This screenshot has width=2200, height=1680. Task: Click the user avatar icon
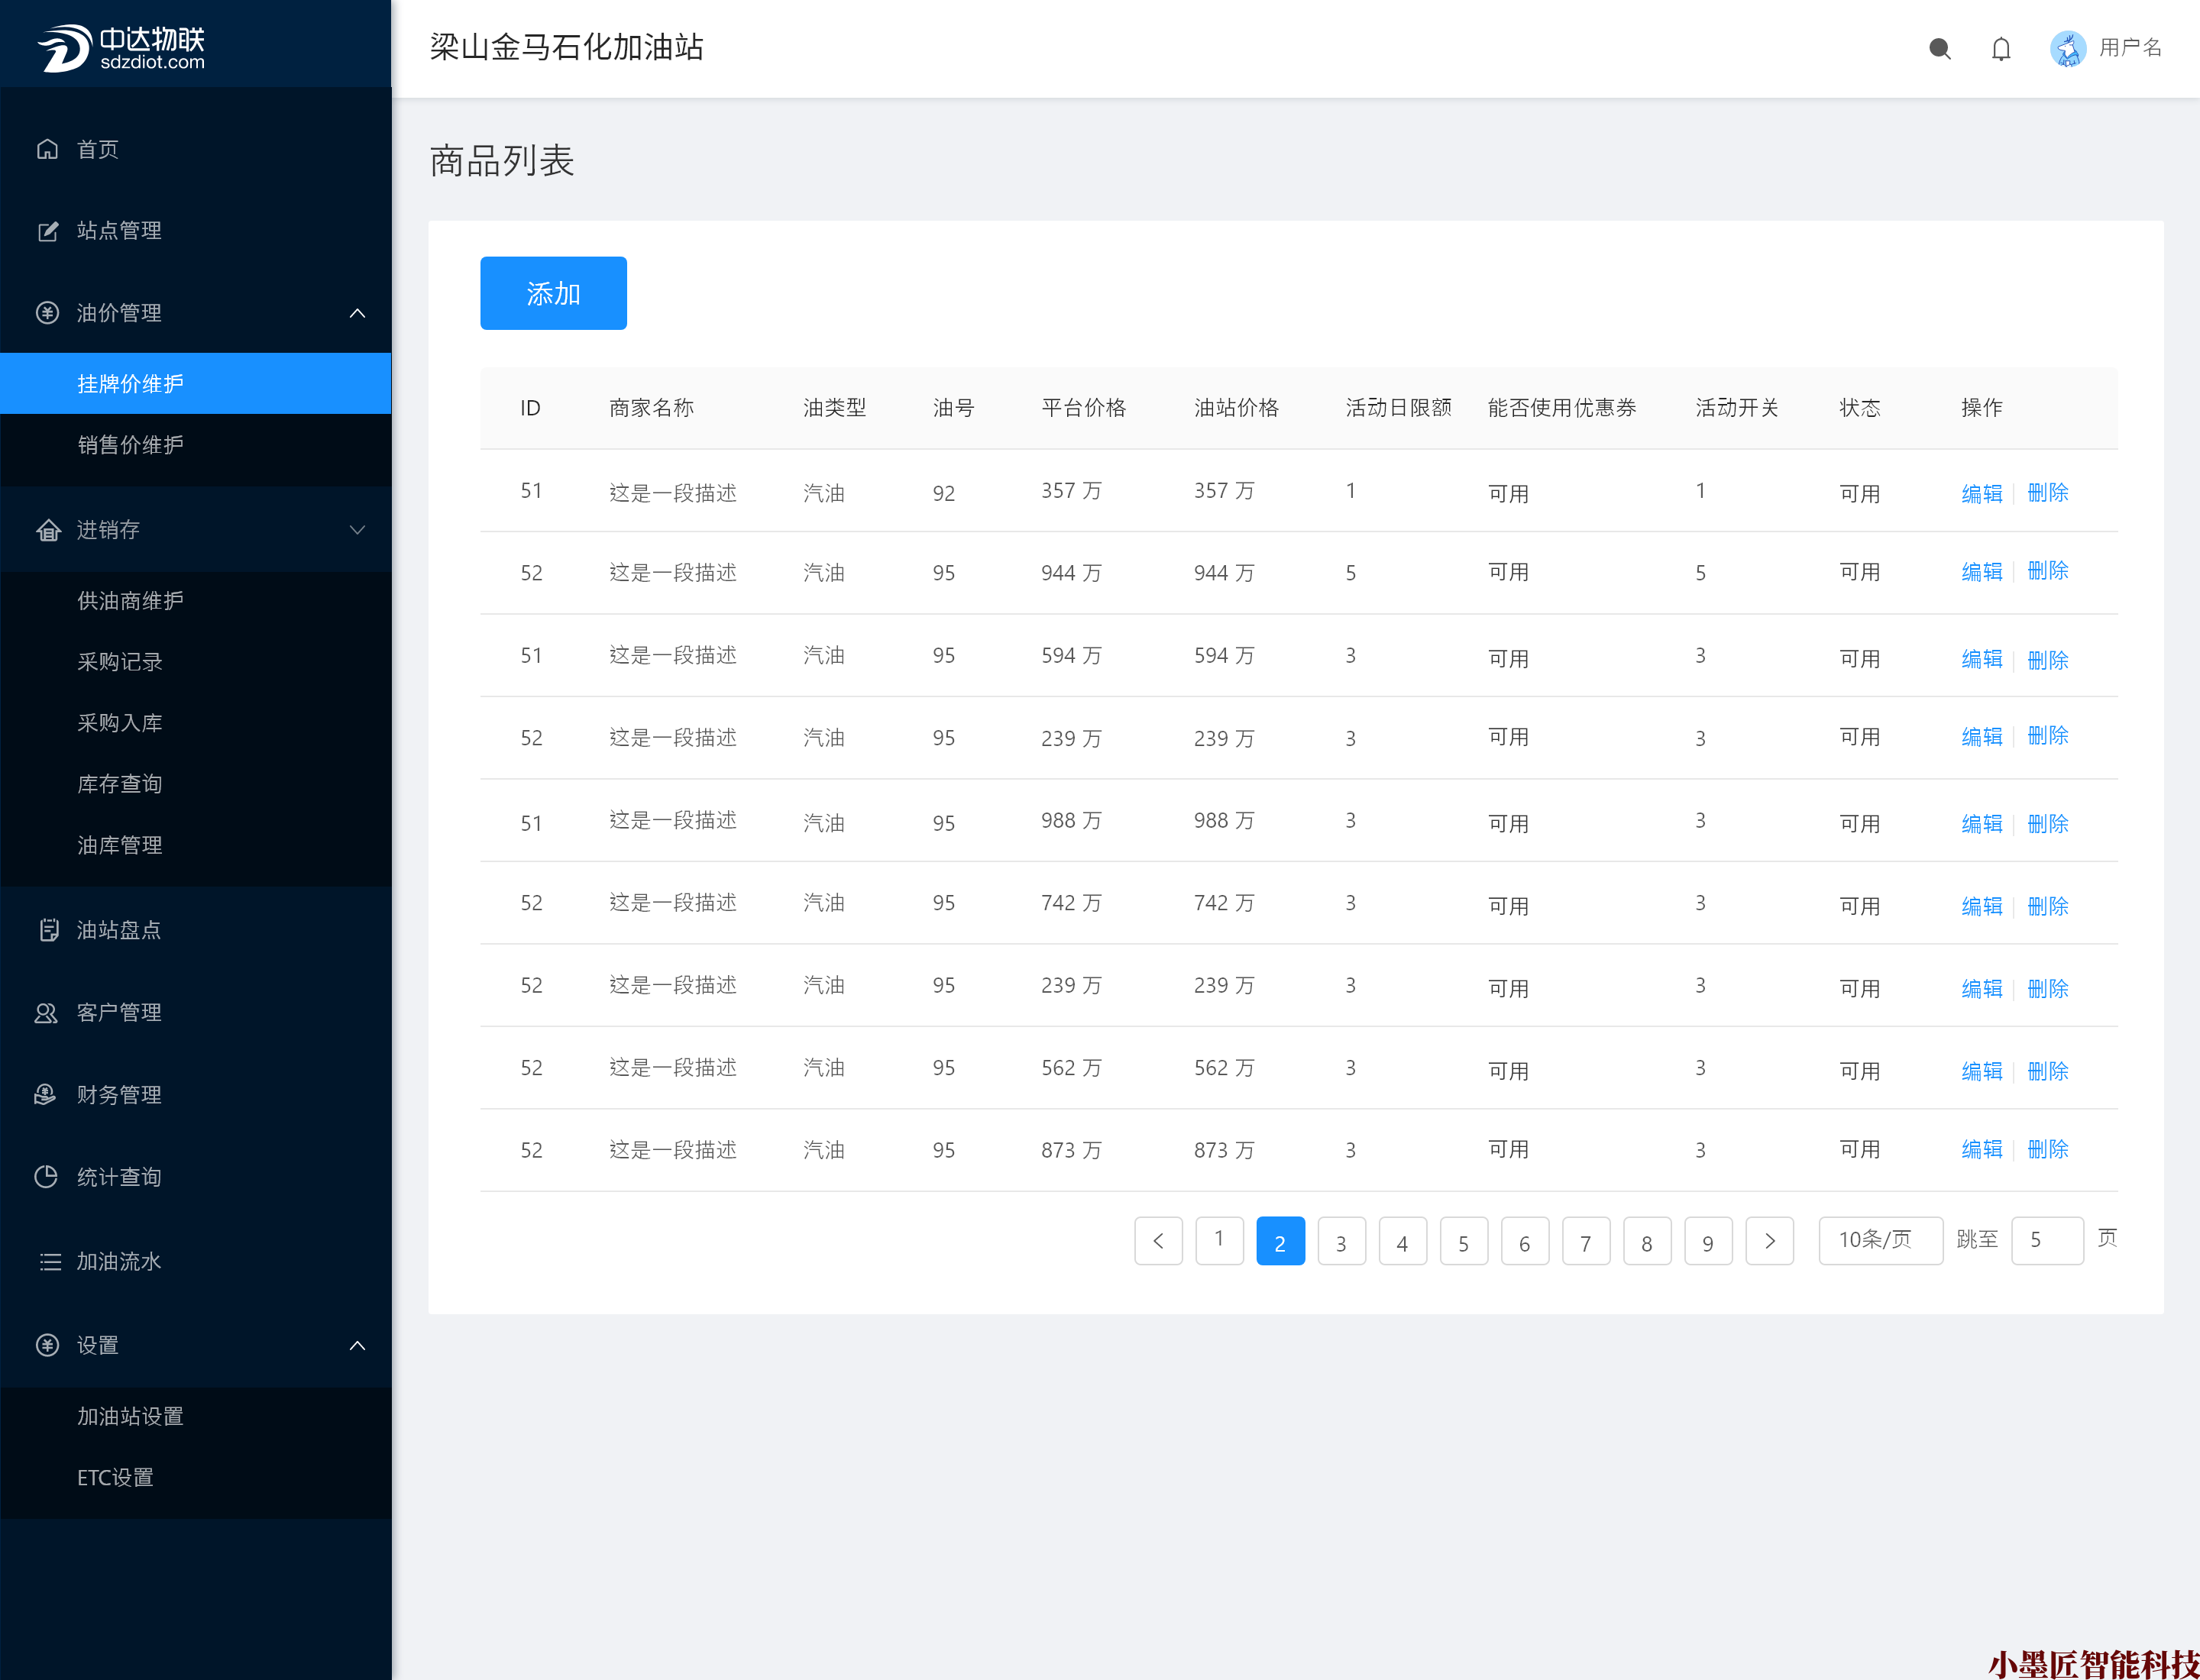click(x=2067, y=48)
